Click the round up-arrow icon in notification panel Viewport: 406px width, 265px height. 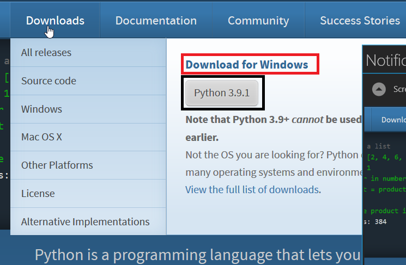tap(379, 89)
